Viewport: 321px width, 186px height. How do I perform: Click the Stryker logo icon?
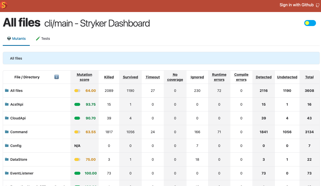point(4,5)
